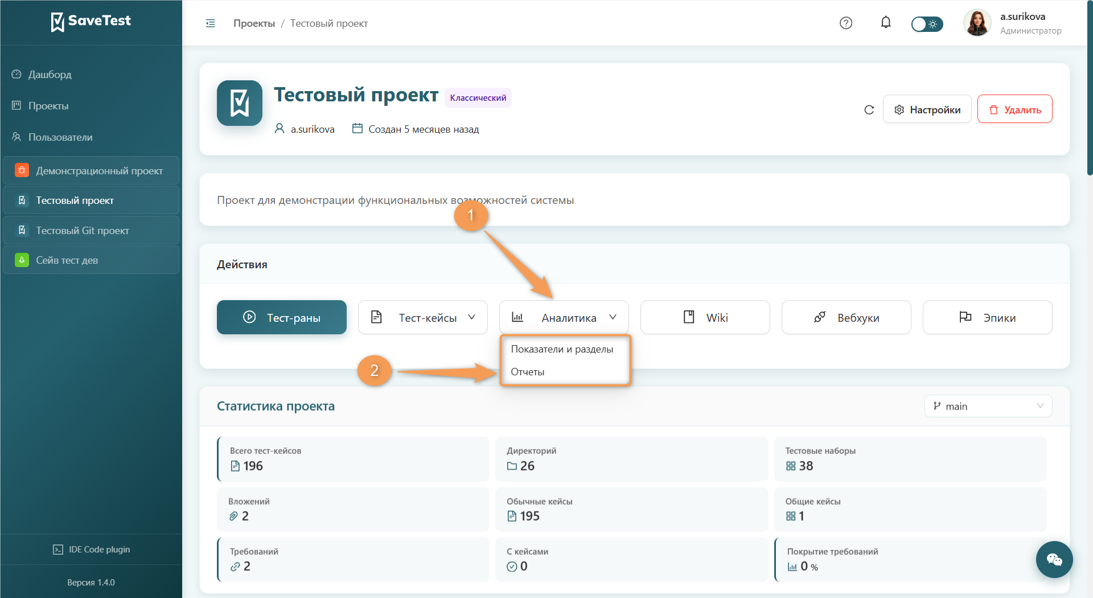Collapse the Аналитика dropdown
This screenshot has height=598, width=1093.
click(x=564, y=317)
